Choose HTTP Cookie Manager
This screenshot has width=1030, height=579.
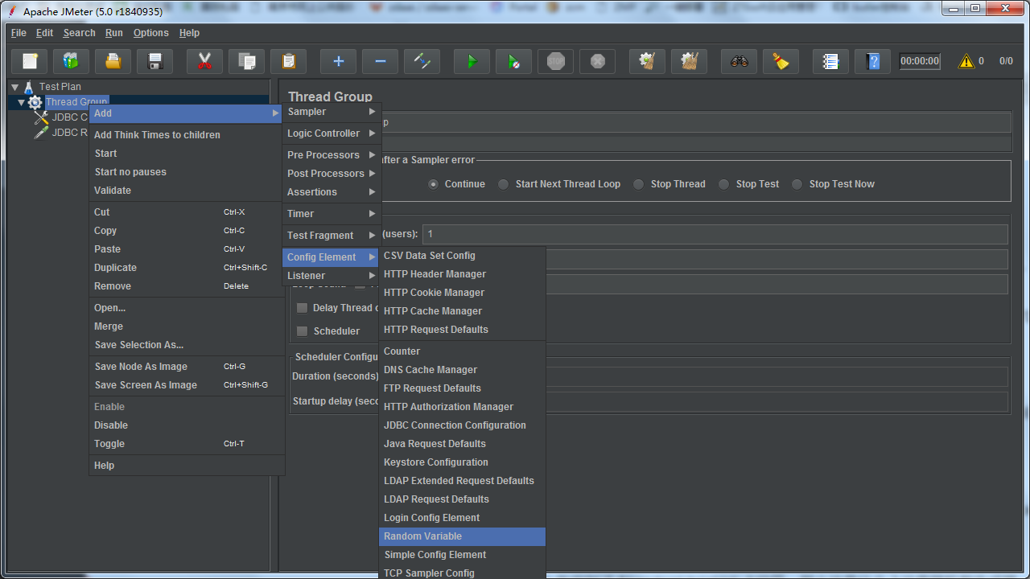[462, 293]
